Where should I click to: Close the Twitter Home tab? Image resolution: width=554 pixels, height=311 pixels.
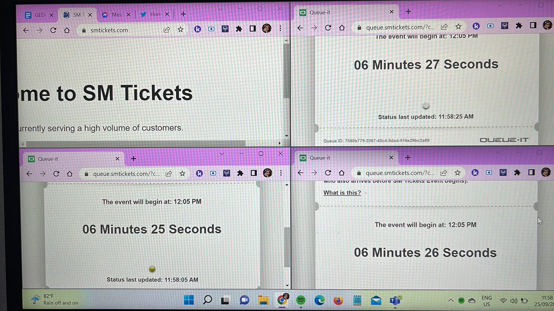167,14
